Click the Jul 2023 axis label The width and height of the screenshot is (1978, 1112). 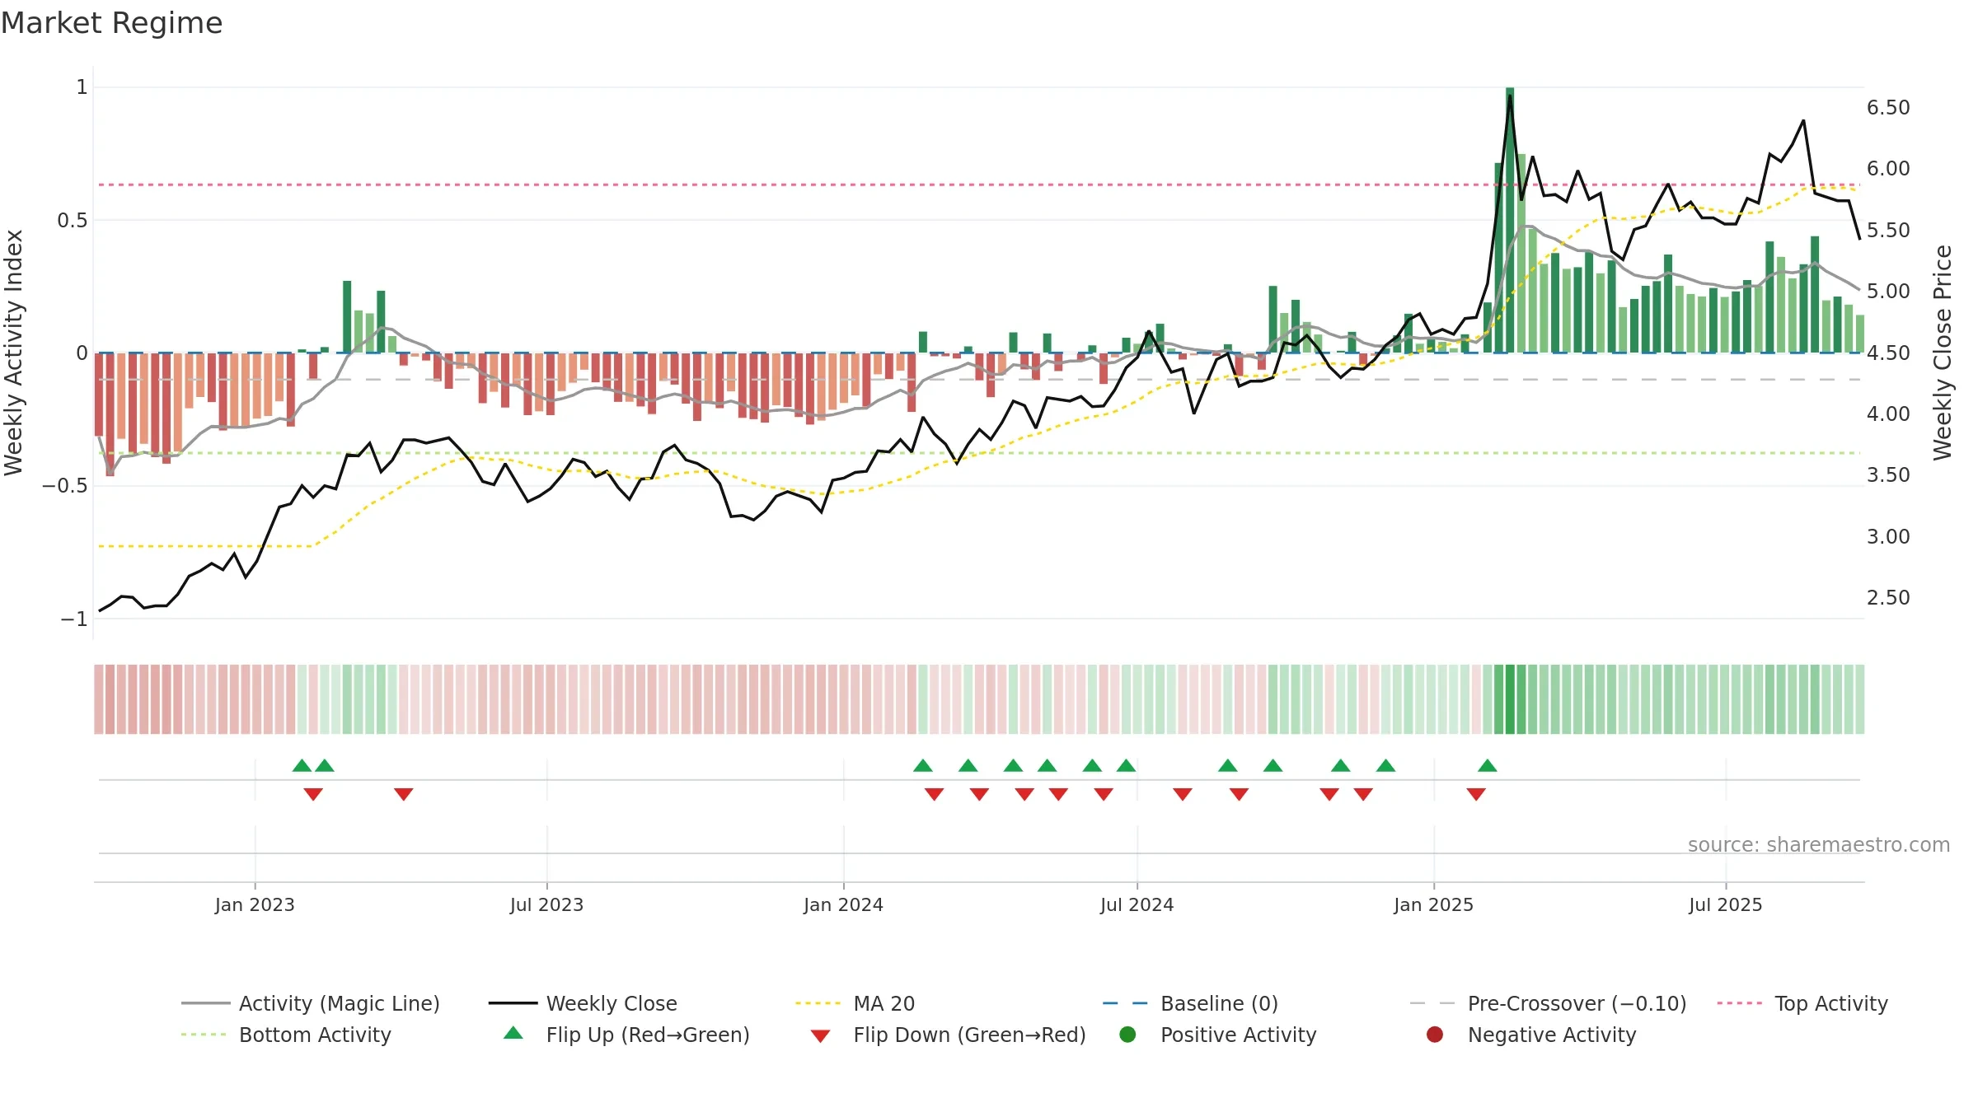coord(546,904)
